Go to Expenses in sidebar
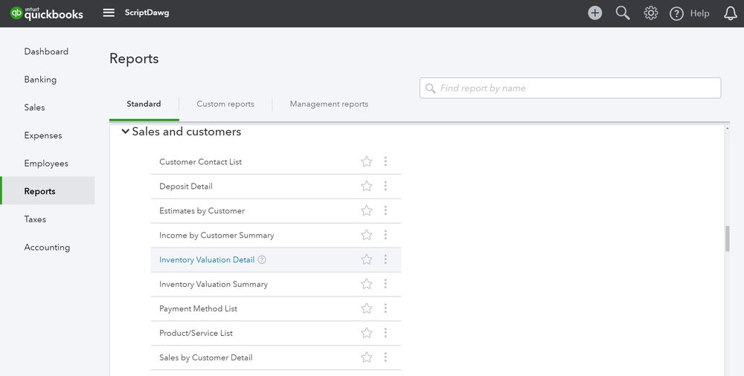The width and height of the screenshot is (744, 376). coord(43,135)
